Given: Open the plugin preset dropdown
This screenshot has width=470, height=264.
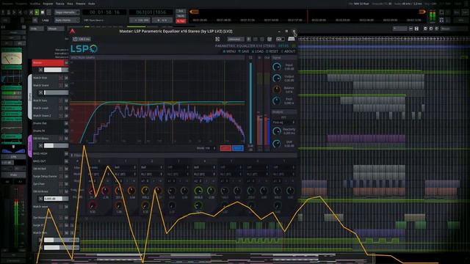Looking at the screenshot, I should click(x=235, y=39).
